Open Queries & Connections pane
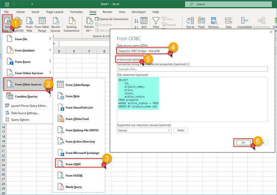 pos(112,19)
